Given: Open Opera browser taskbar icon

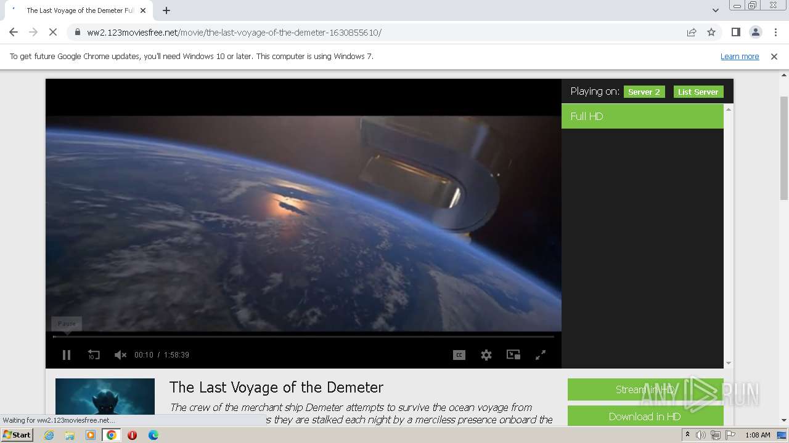Looking at the screenshot, I should point(132,435).
